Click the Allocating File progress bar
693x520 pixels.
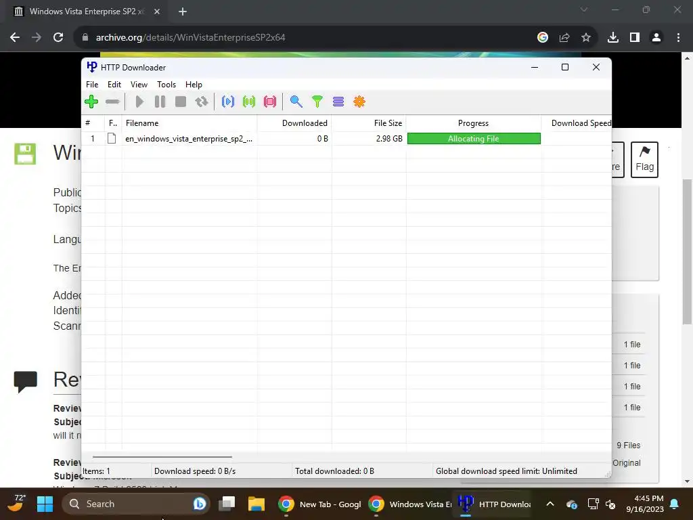click(x=474, y=138)
